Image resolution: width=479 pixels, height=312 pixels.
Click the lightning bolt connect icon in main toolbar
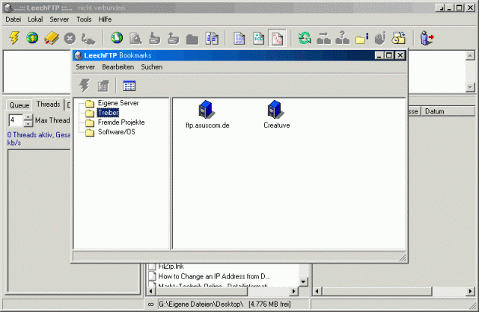(x=14, y=38)
